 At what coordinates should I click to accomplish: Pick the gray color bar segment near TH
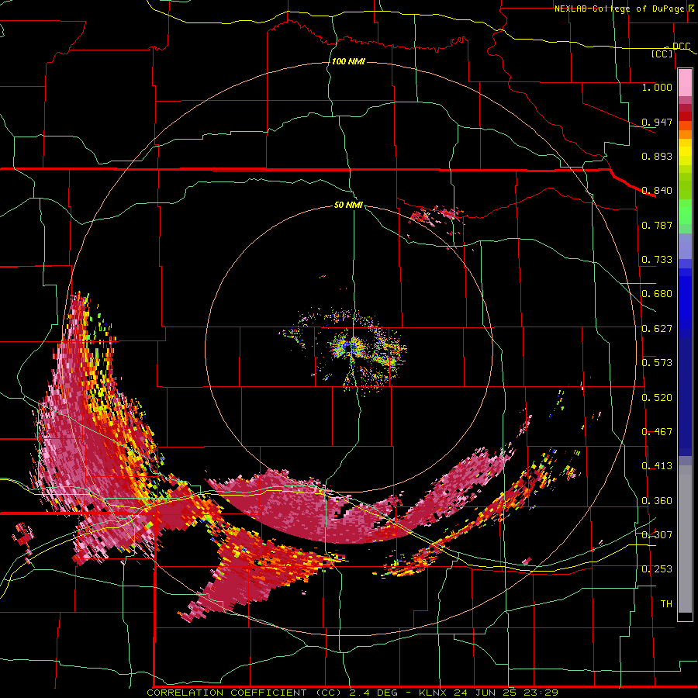tap(685, 539)
